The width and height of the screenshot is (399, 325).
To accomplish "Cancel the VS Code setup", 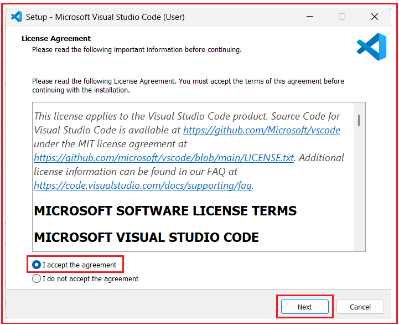I will click(x=360, y=307).
